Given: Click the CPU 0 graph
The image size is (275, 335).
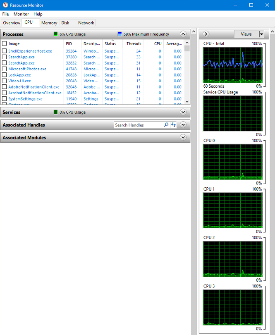Looking at the screenshot, I should (x=233, y=162).
